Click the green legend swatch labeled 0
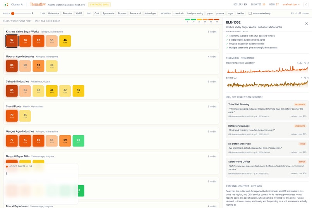This screenshot has height=208, width=312. pos(187,19)
